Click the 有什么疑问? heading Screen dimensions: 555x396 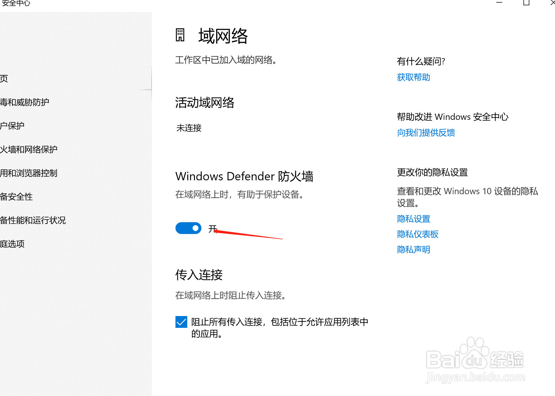tap(421, 61)
